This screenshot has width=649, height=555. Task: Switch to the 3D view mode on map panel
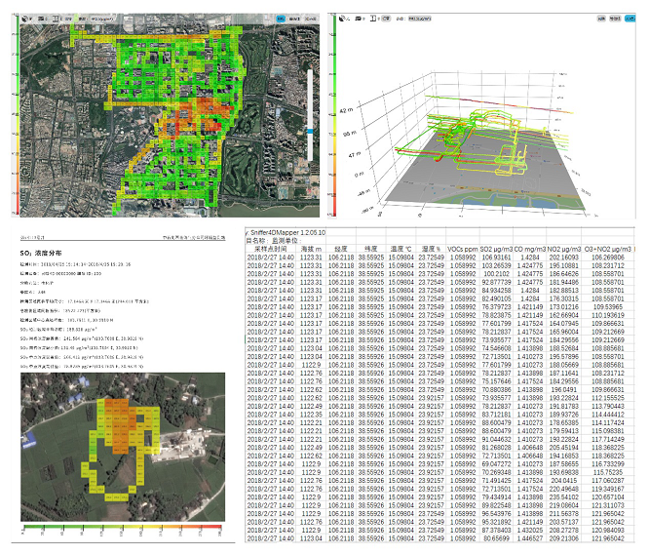311,20
